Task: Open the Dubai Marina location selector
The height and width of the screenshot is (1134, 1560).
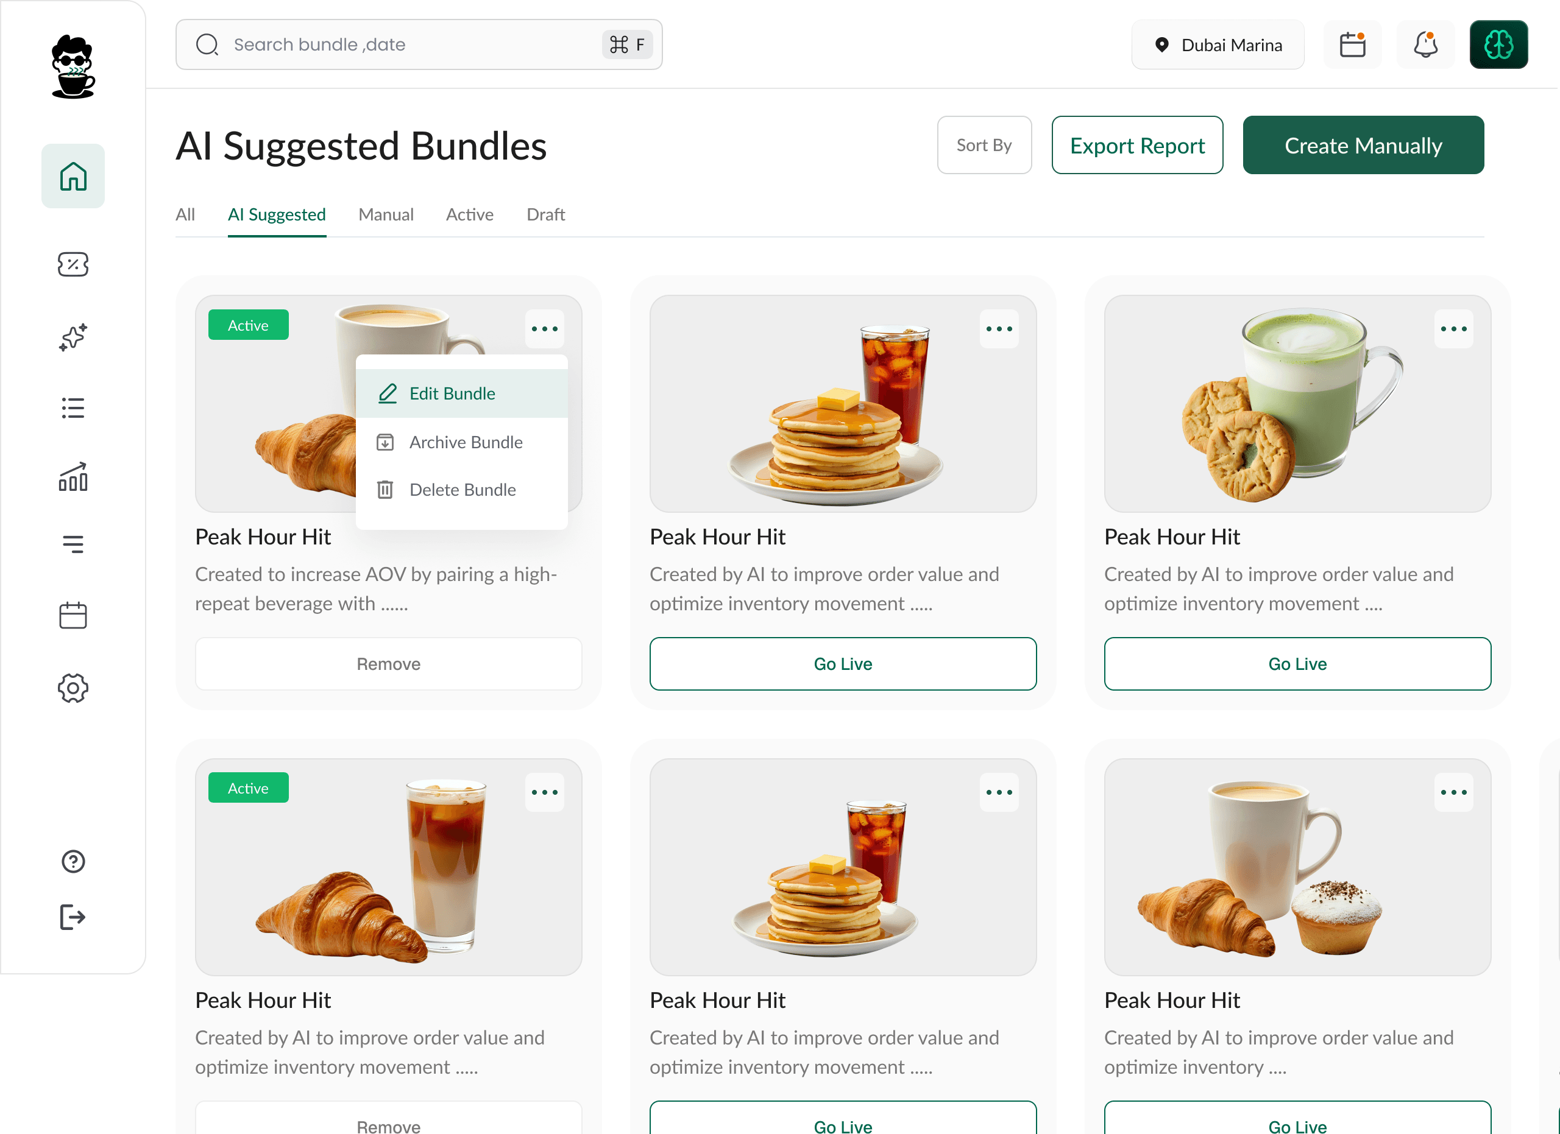Action: click(x=1218, y=44)
